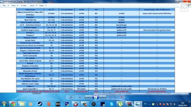Launch Google Chrome from the taskbar
This screenshot has height=107, width=191.
point(13,104)
